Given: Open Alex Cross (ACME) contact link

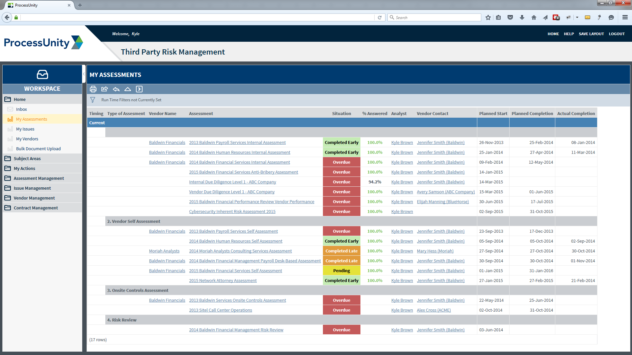Looking at the screenshot, I should [434, 310].
